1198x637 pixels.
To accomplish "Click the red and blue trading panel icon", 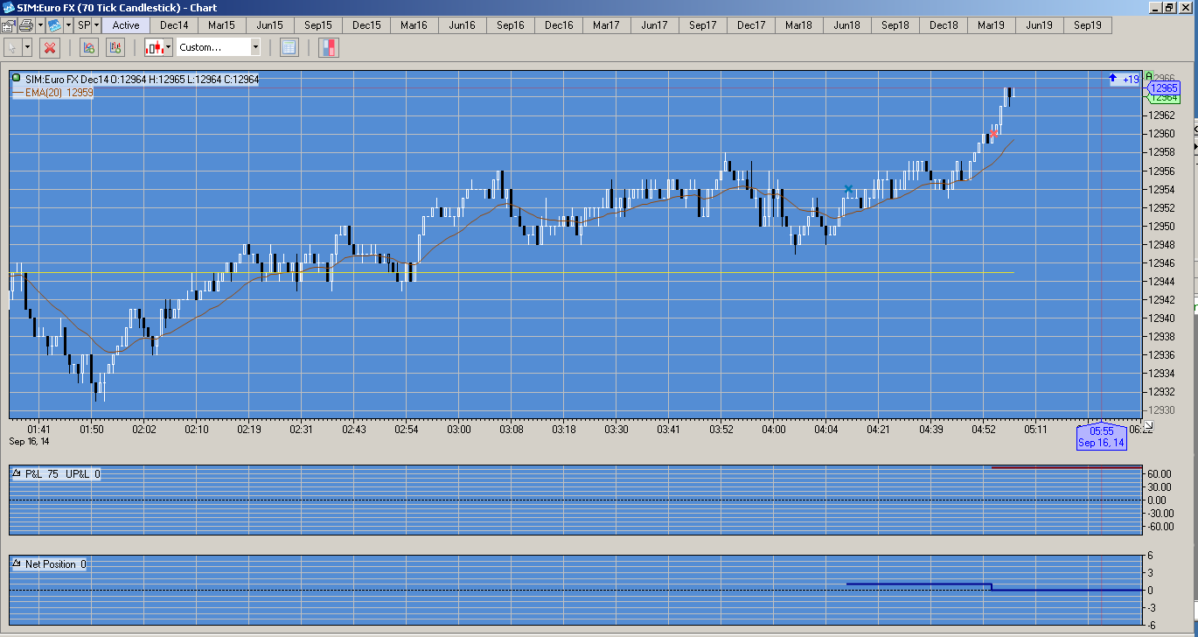I will pyautogui.click(x=329, y=47).
